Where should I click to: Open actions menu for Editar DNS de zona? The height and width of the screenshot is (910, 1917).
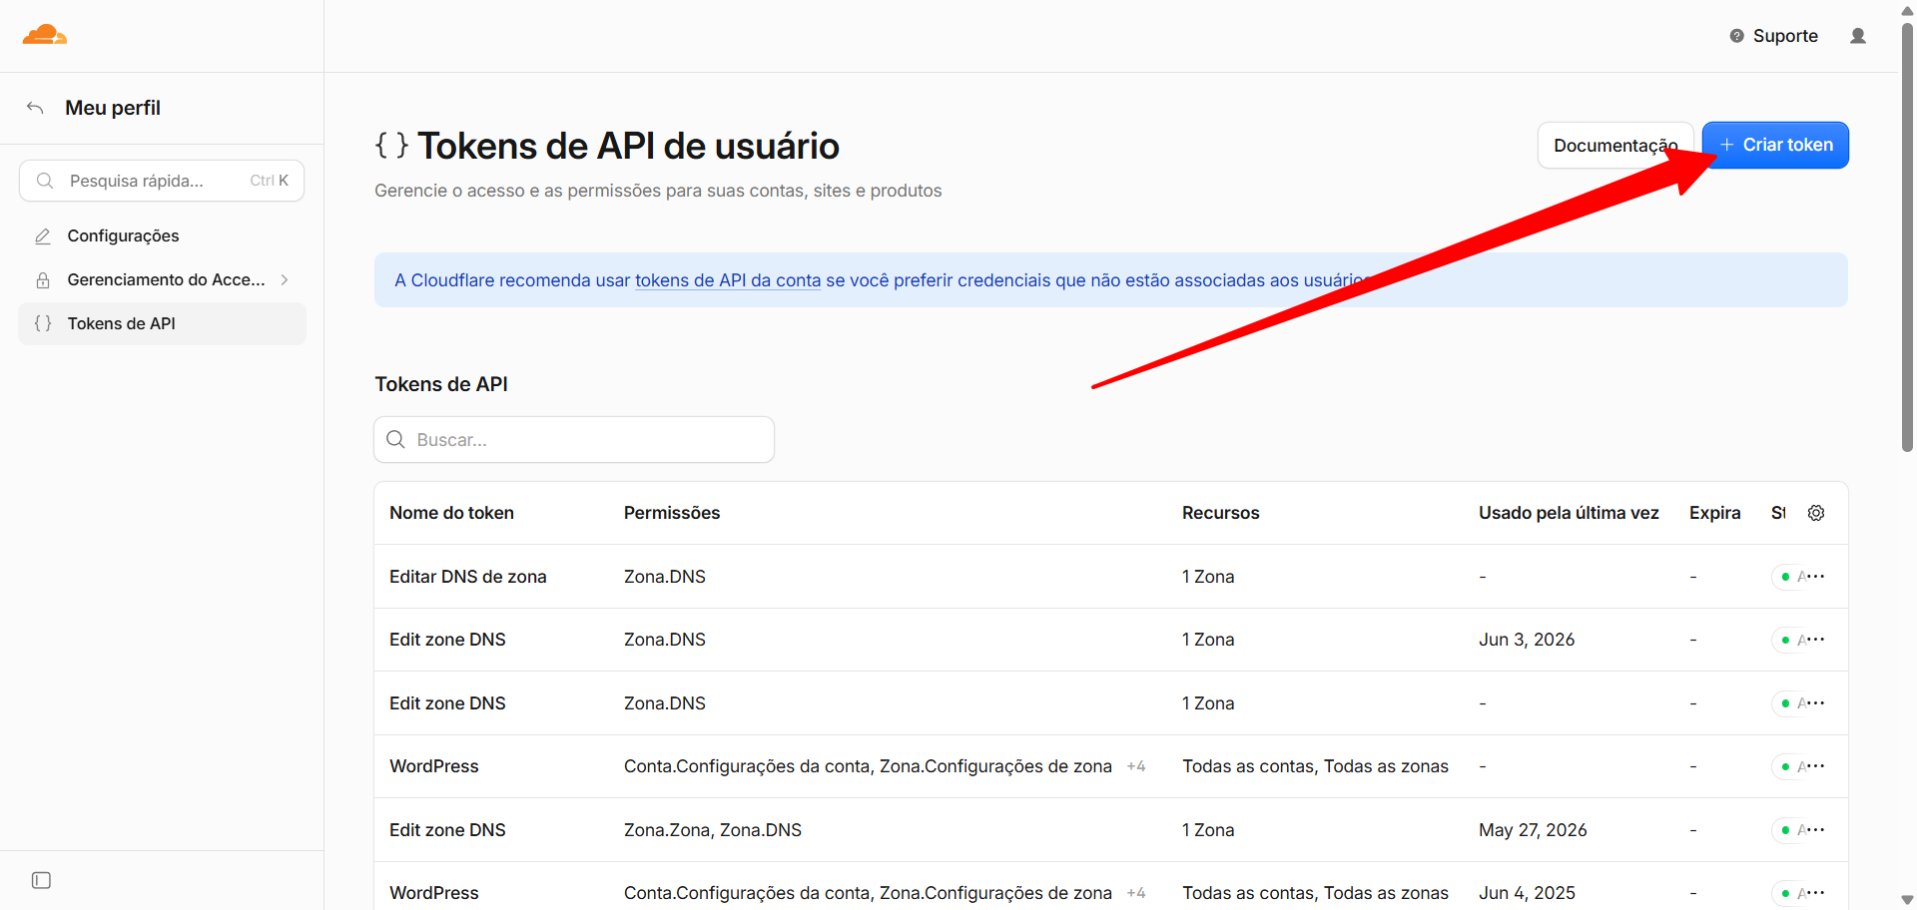click(1817, 577)
